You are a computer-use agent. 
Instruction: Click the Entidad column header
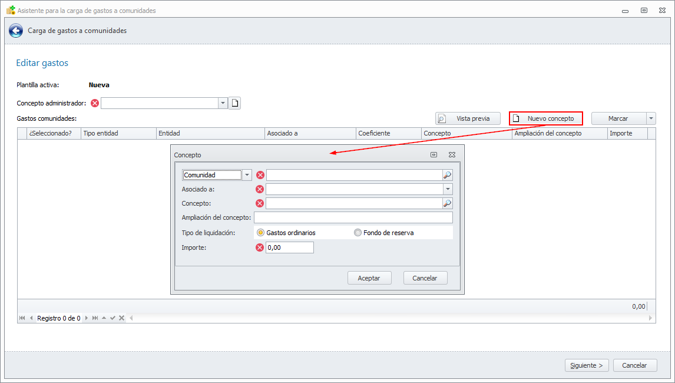click(x=210, y=133)
